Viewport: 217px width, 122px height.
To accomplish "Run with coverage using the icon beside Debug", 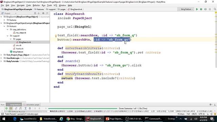I will [x=205, y=9].
